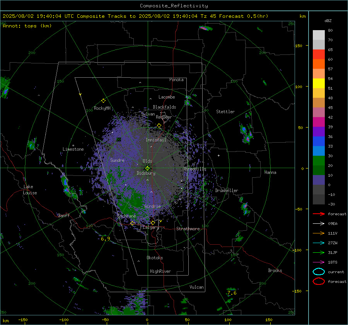Click the Cochrane town label
The width and height of the screenshot is (348, 325).
pyautogui.click(x=126, y=216)
